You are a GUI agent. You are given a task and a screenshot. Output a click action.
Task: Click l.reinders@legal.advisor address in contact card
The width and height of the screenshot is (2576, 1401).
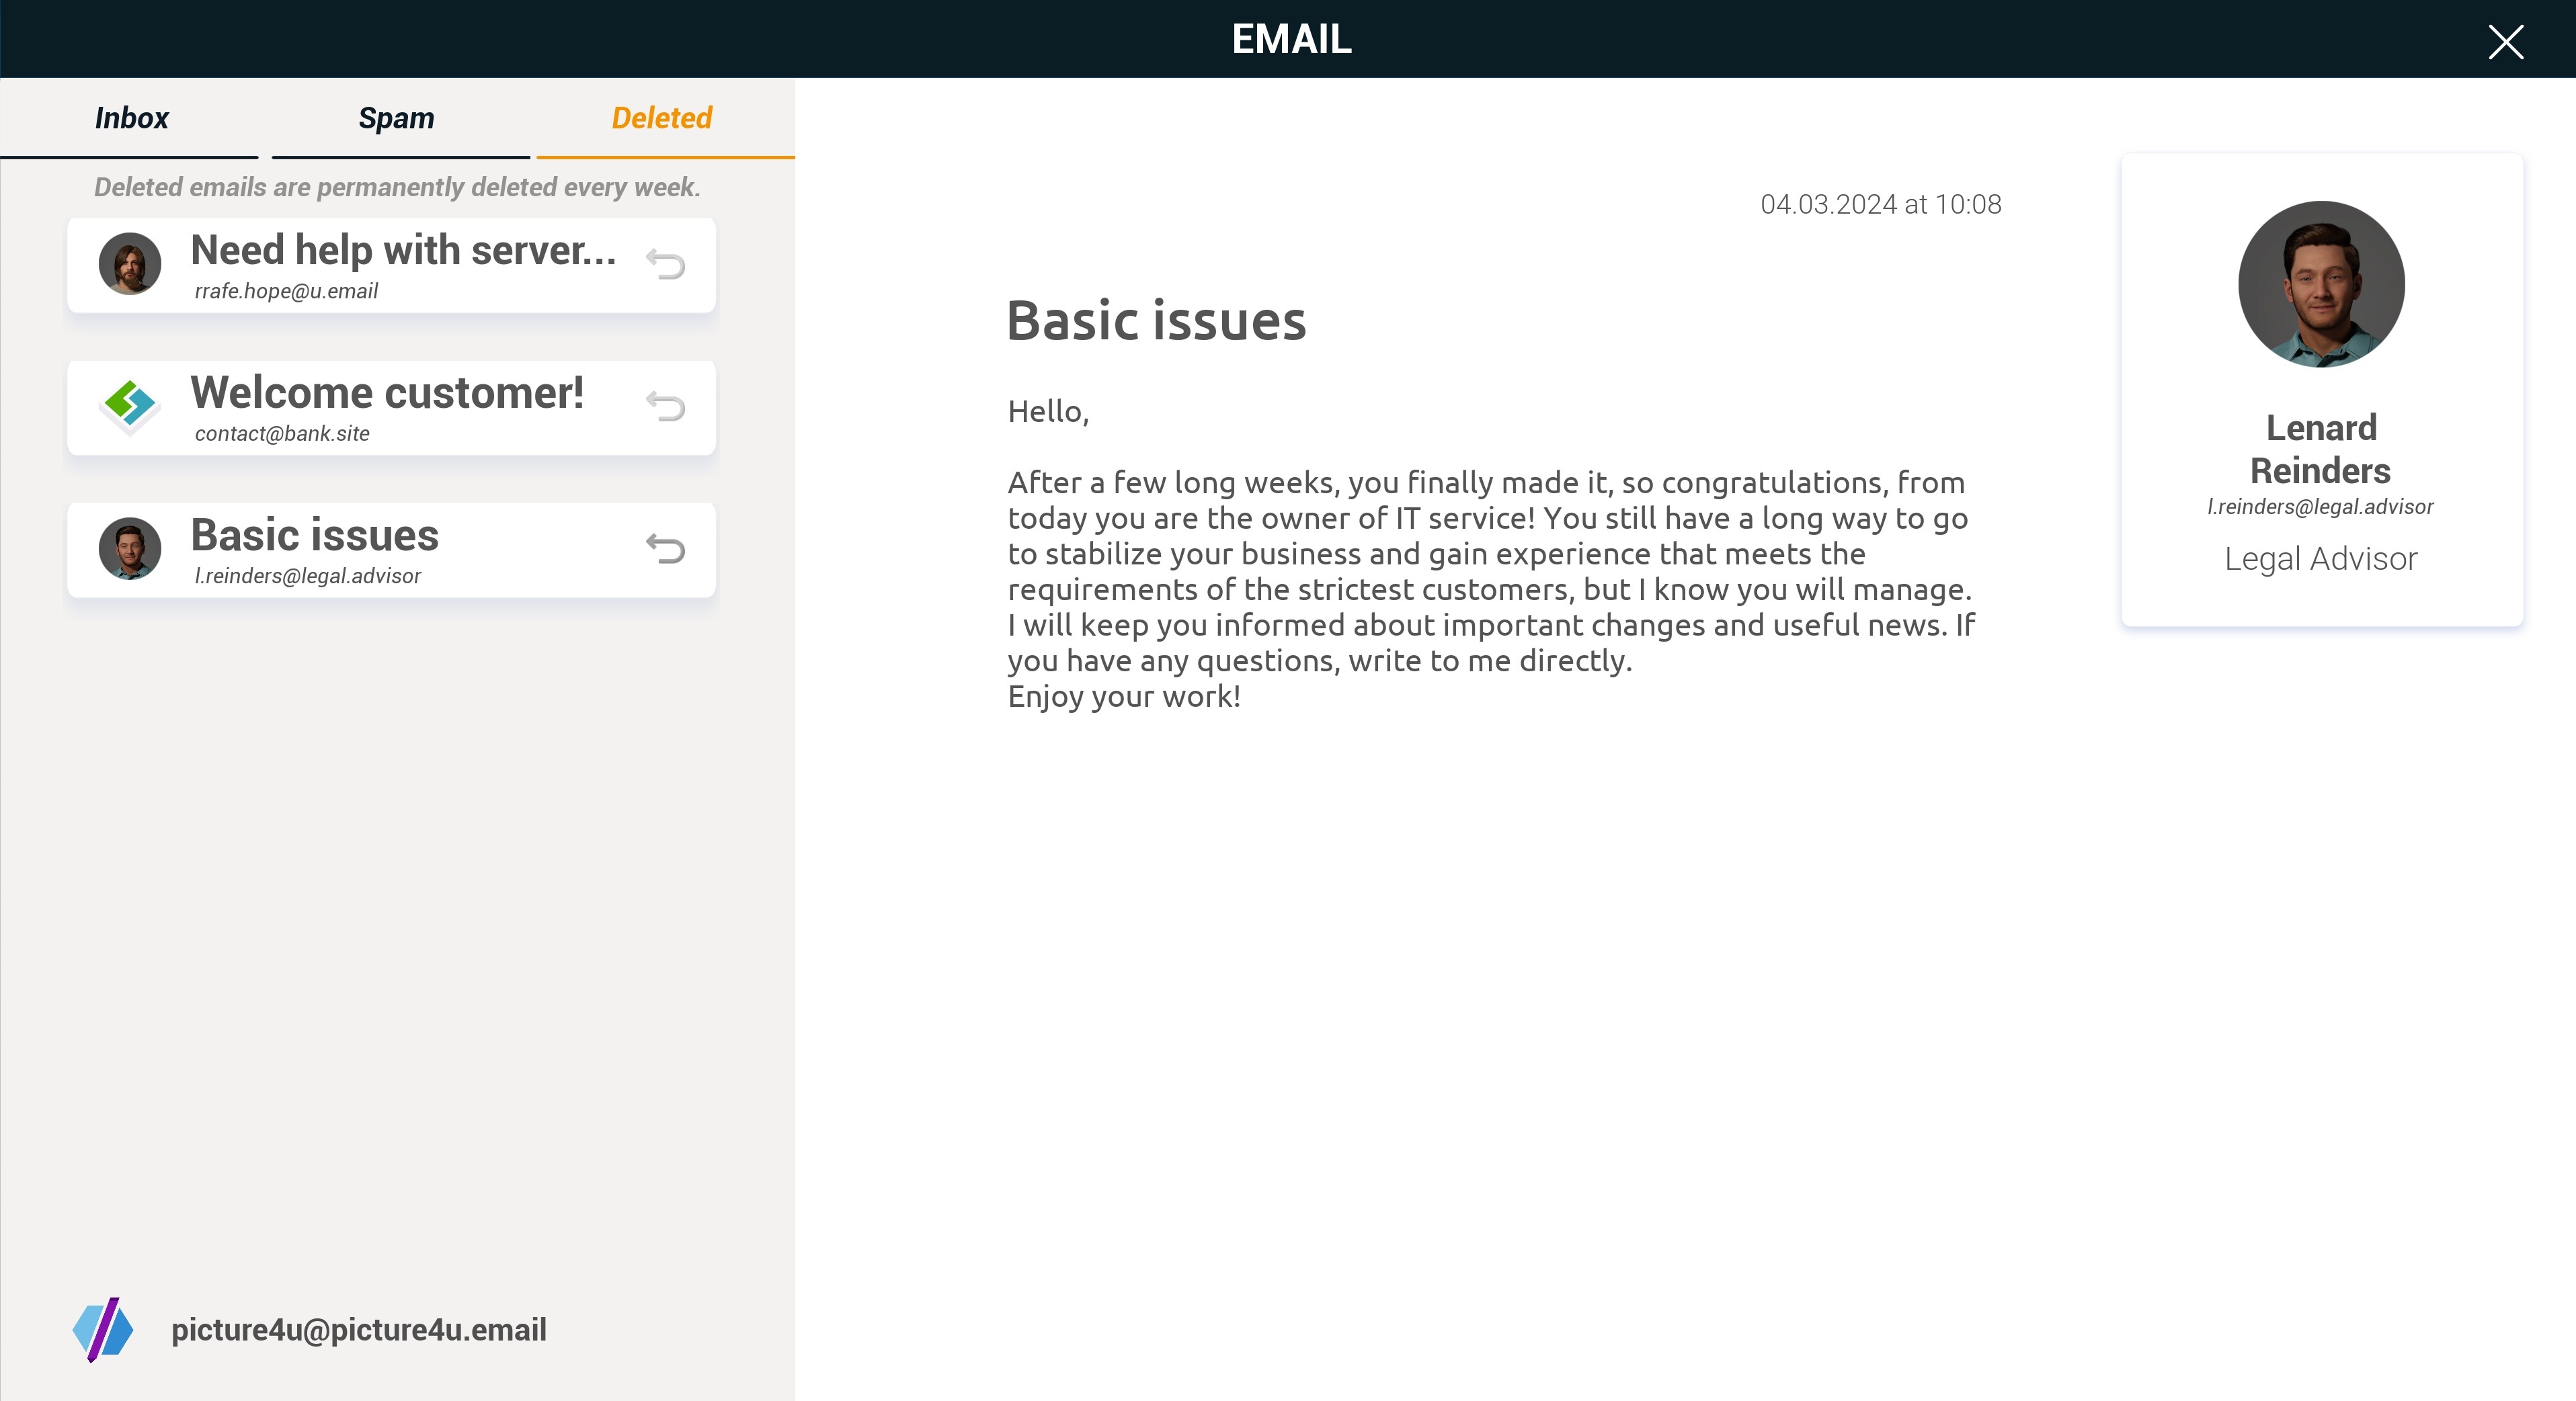coord(2320,507)
